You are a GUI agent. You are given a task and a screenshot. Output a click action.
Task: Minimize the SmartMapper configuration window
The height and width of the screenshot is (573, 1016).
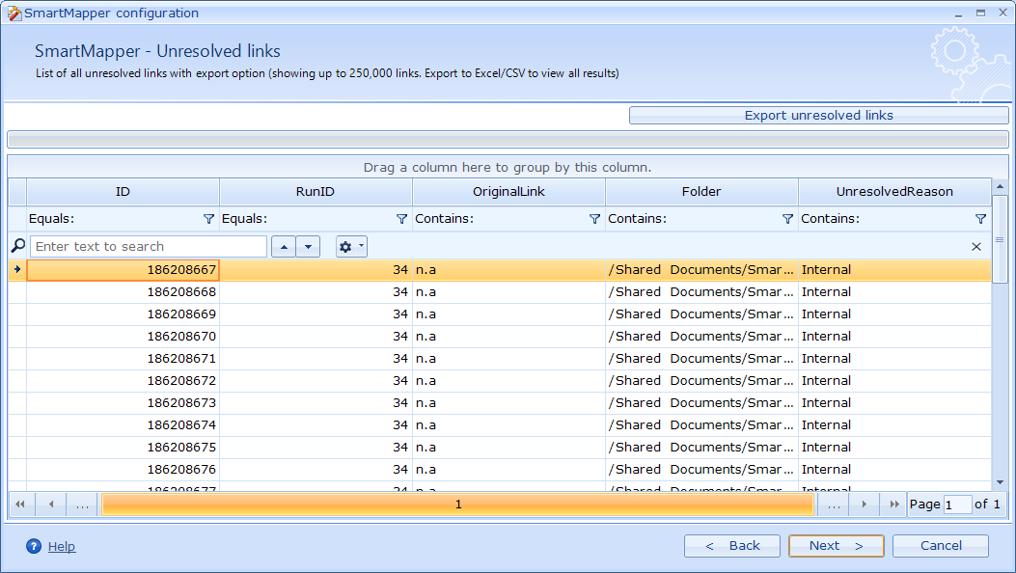(x=958, y=13)
